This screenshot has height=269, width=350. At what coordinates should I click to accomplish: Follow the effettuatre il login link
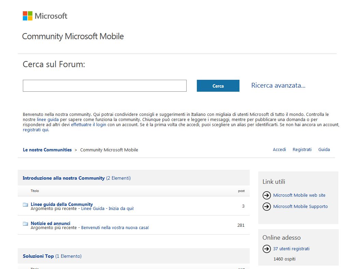click(88, 125)
